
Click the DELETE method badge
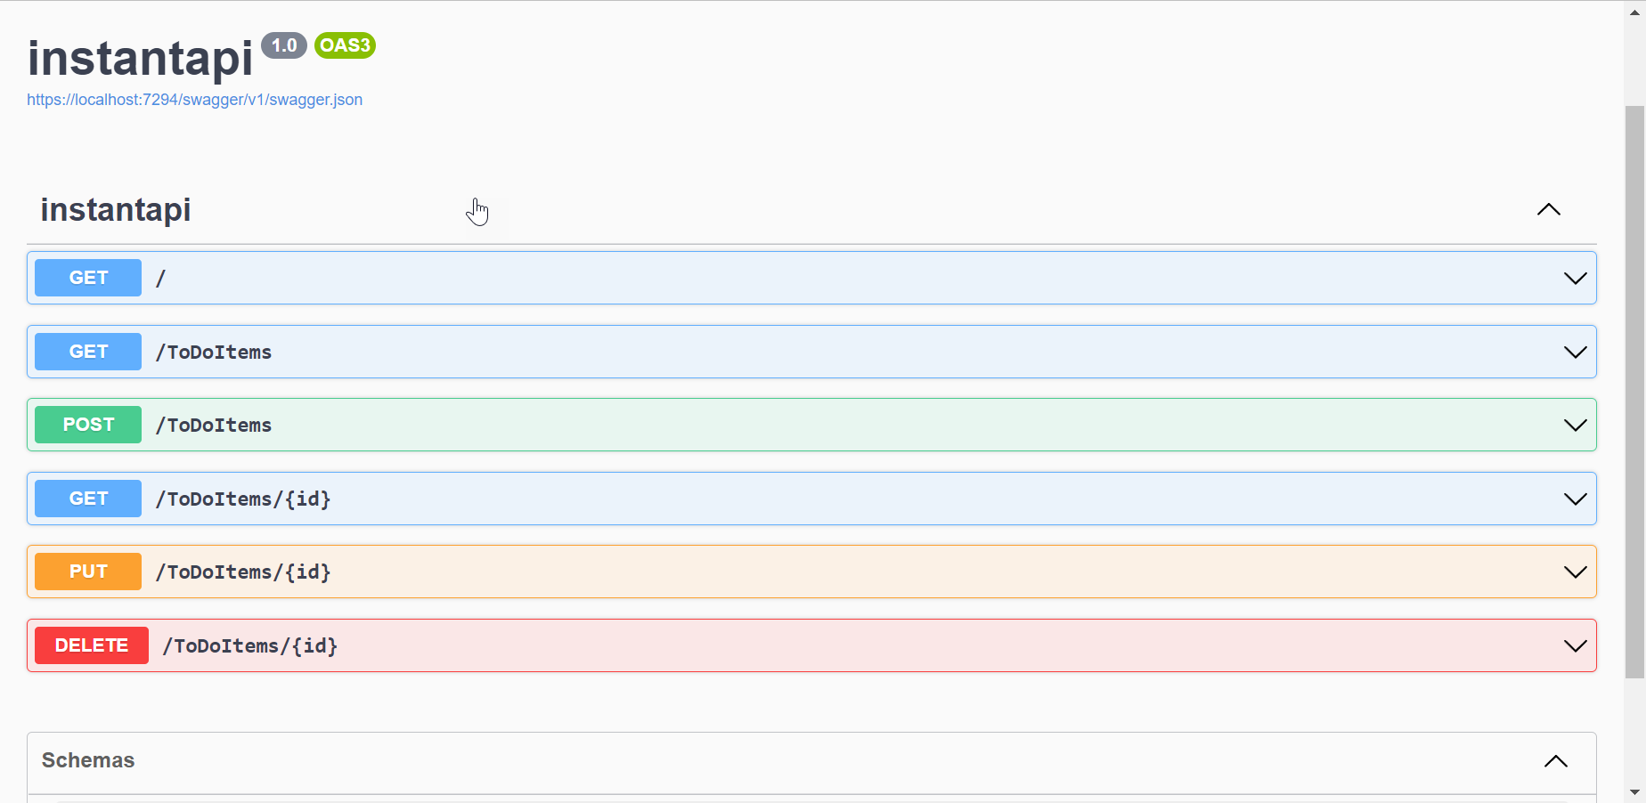[92, 645]
